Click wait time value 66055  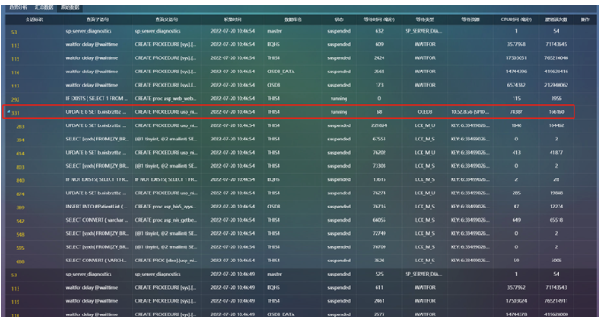(378, 220)
